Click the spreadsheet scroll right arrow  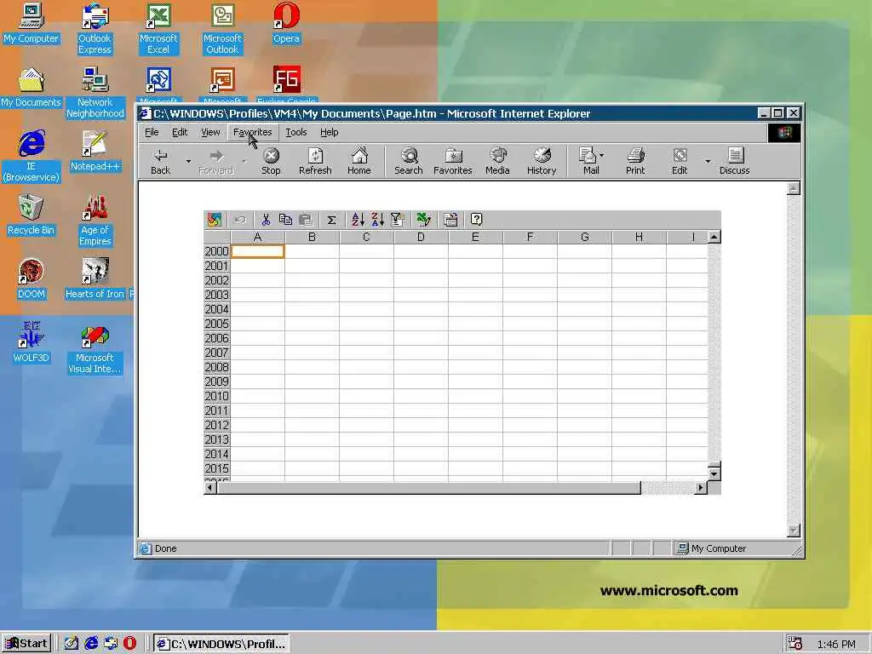(701, 488)
